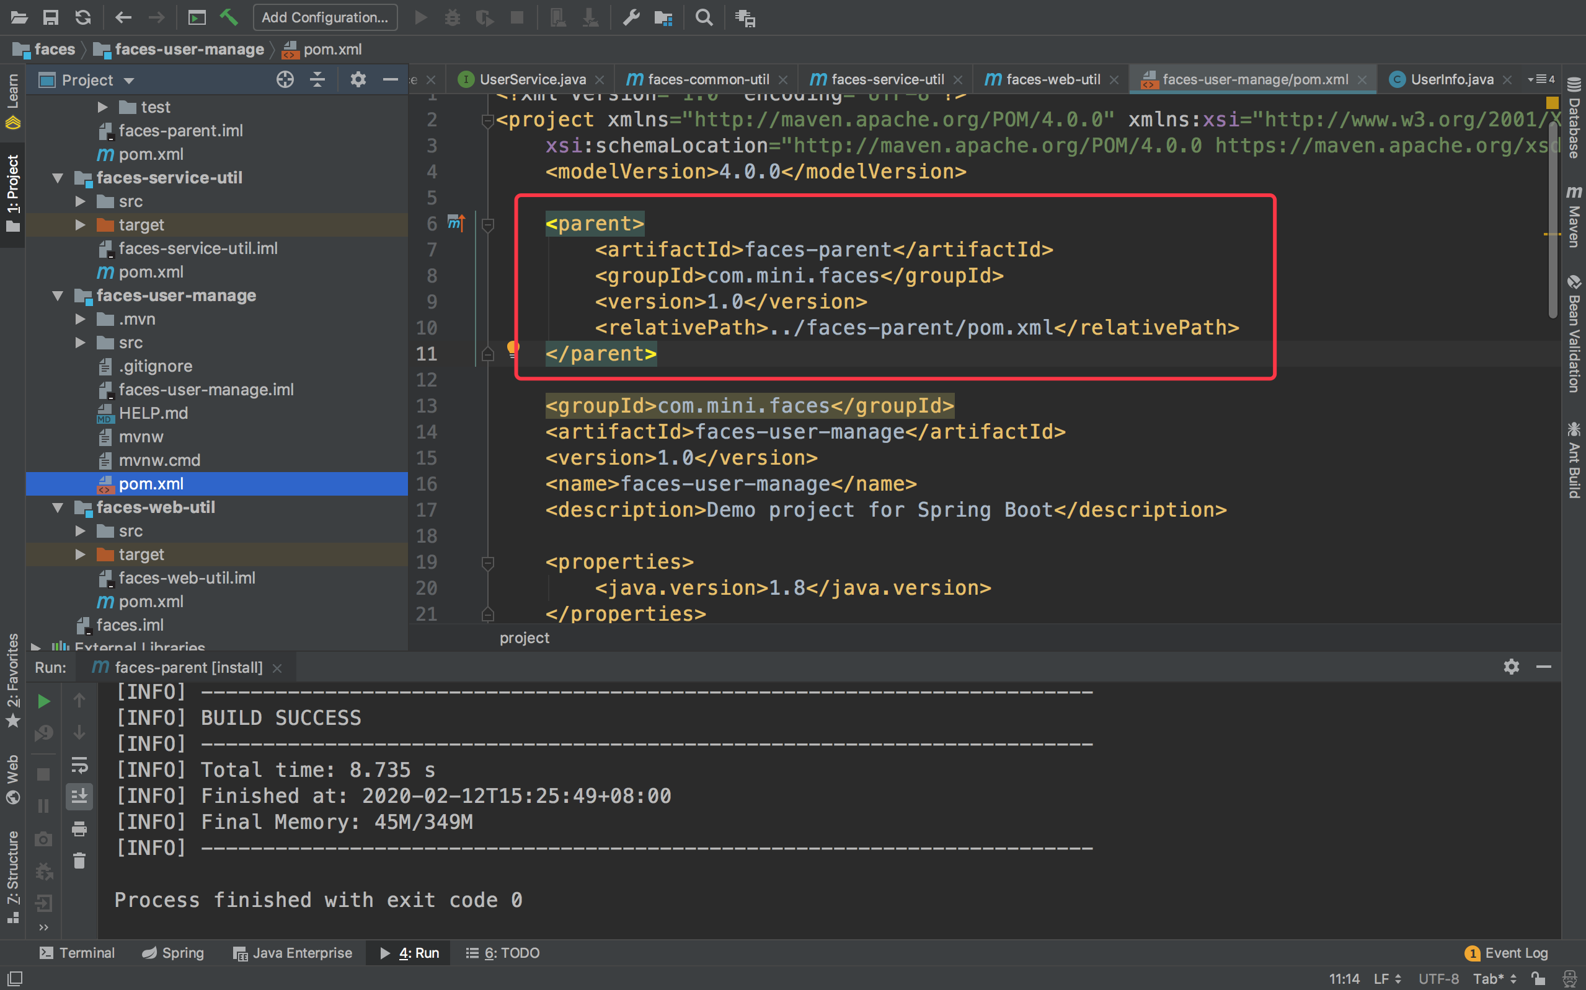Start a Debug session with the bug icon
Image resolution: width=1586 pixels, height=990 pixels.
tap(453, 18)
